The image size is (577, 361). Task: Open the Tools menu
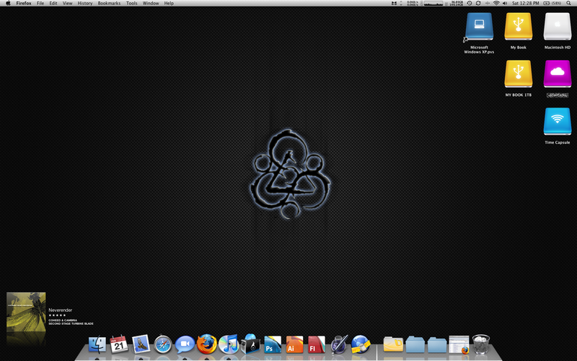[132, 3]
